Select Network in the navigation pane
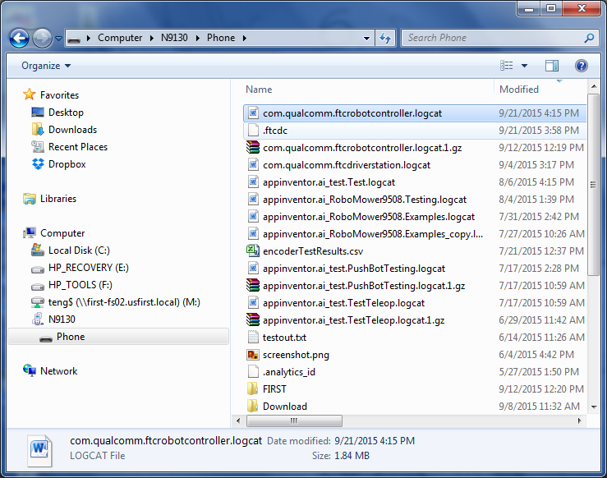 (x=58, y=371)
